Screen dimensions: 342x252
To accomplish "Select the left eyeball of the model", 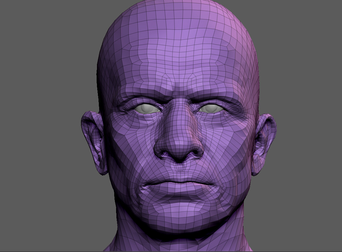I will 147,109.
